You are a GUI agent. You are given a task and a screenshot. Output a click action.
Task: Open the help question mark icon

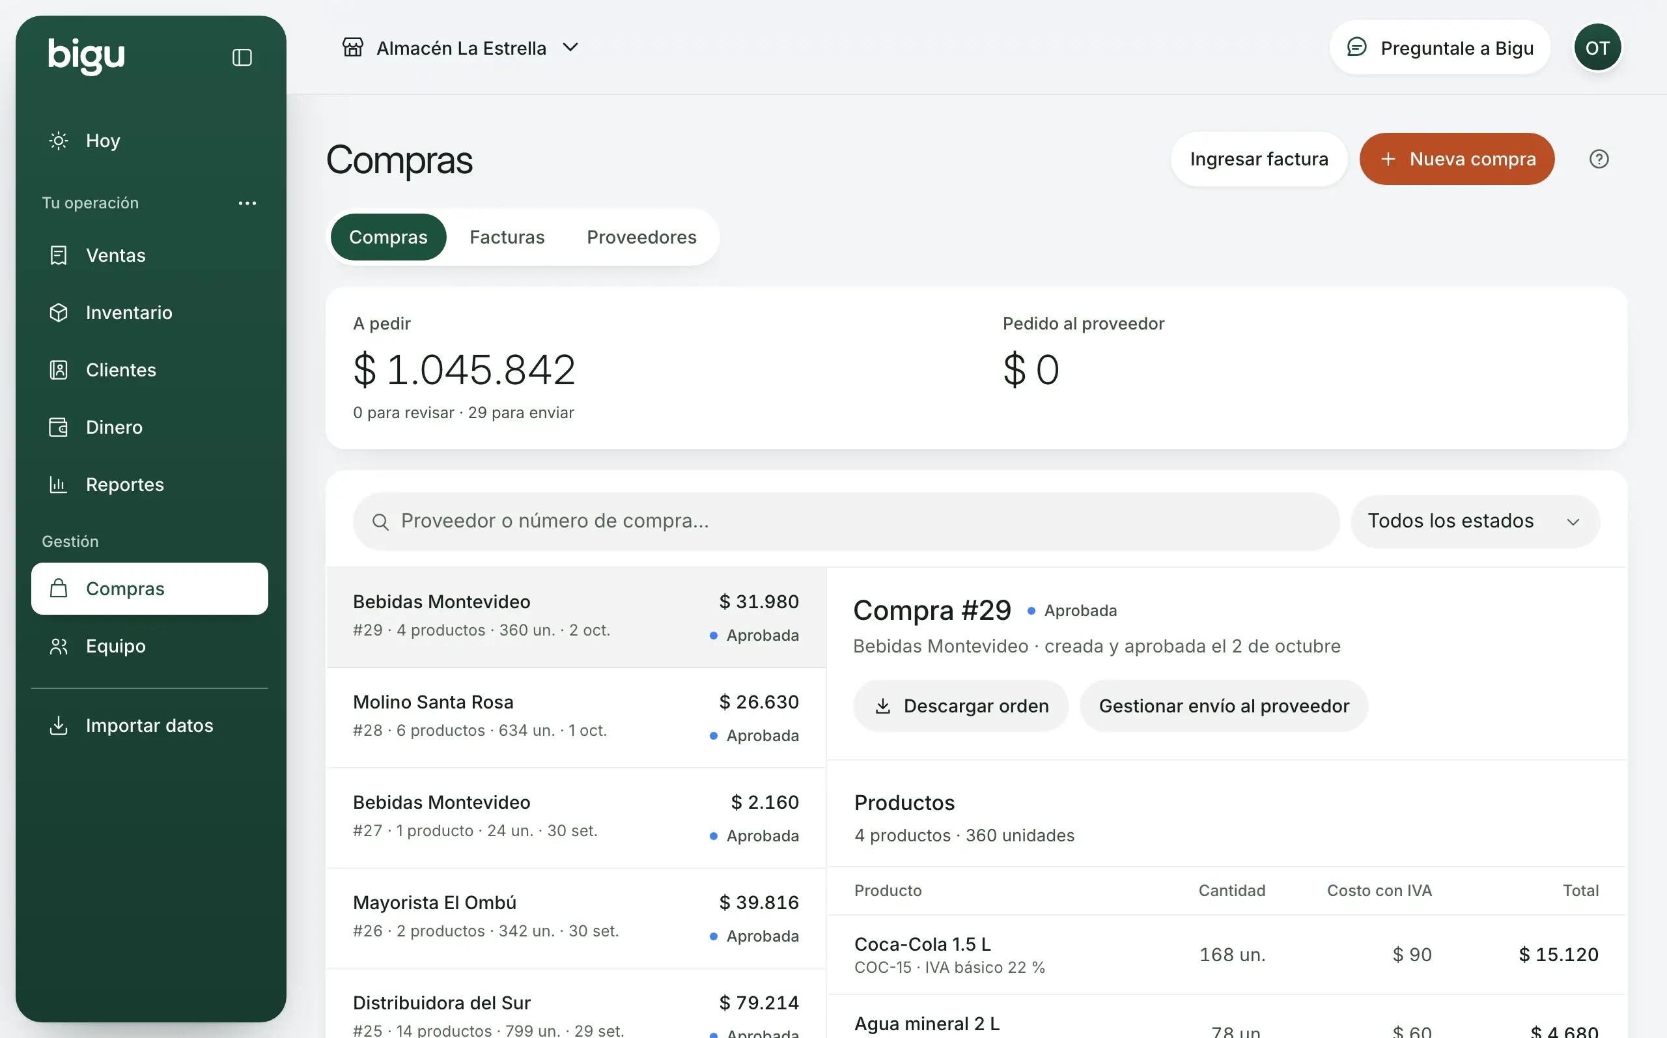tap(1599, 160)
